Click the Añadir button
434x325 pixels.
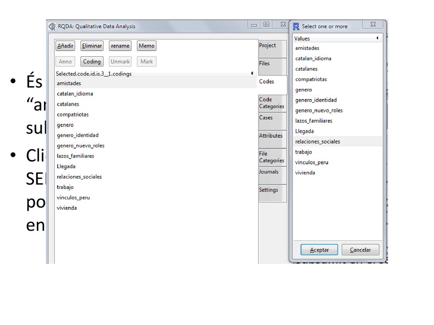65,46
